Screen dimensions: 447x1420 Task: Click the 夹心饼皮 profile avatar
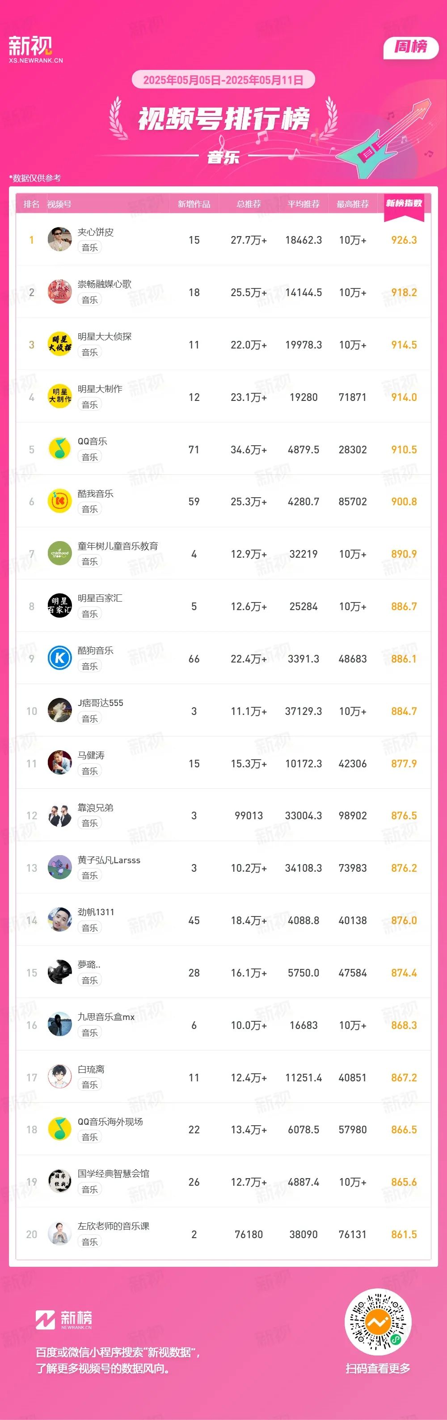pos(59,239)
